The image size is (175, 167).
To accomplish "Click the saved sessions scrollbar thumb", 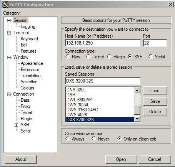I will point(137,110).
